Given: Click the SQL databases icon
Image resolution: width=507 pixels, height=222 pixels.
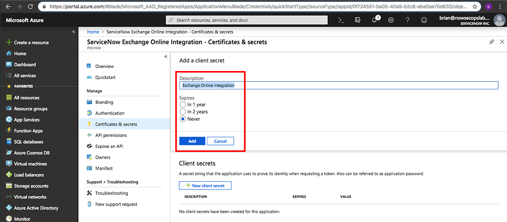Looking at the screenshot, I should point(9,142).
